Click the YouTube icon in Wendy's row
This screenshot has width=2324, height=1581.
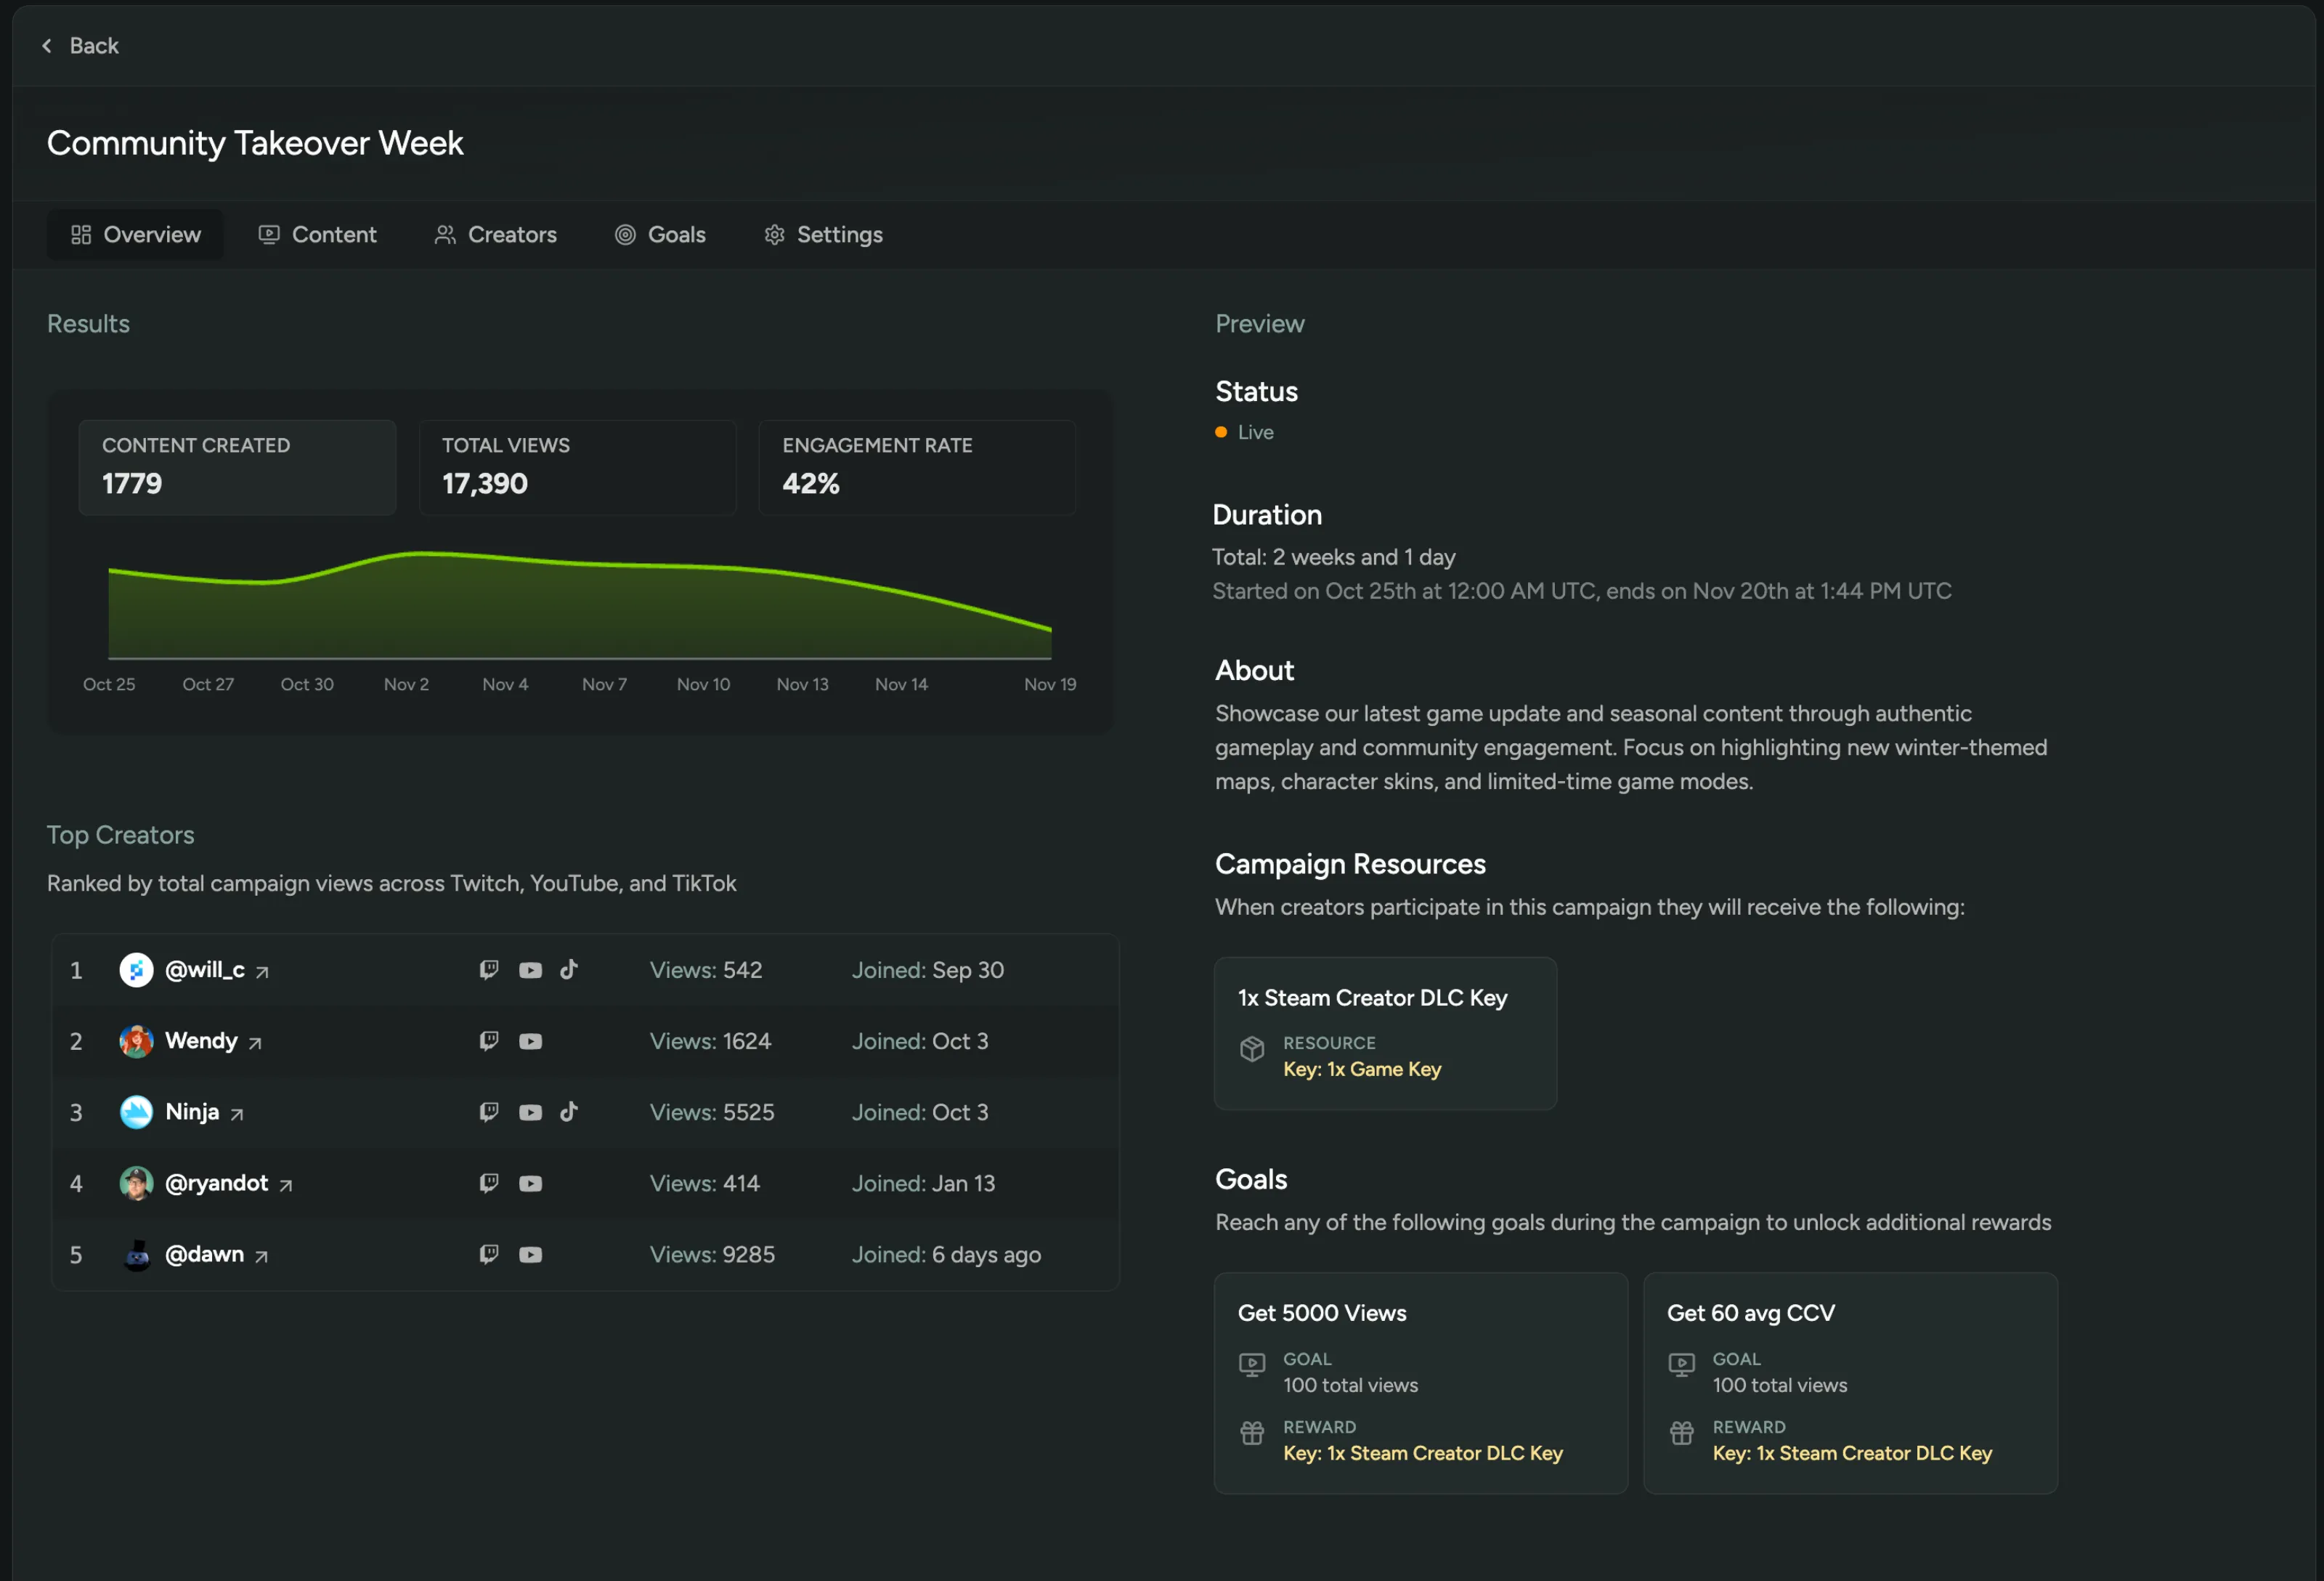click(530, 1040)
